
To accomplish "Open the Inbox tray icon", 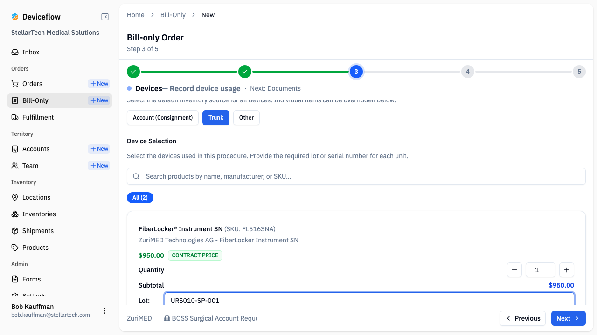I will tap(15, 52).
